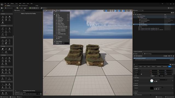175x98 pixels.
Task: Click the Unreal Engine logo icon
Action: tap(2, 4)
